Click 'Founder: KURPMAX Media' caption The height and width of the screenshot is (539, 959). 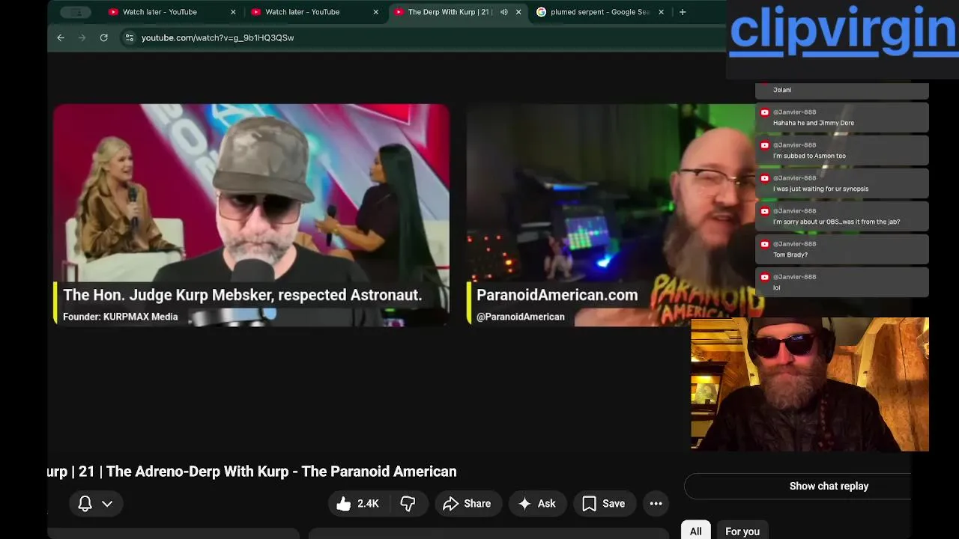pyautogui.click(x=120, y=317)
